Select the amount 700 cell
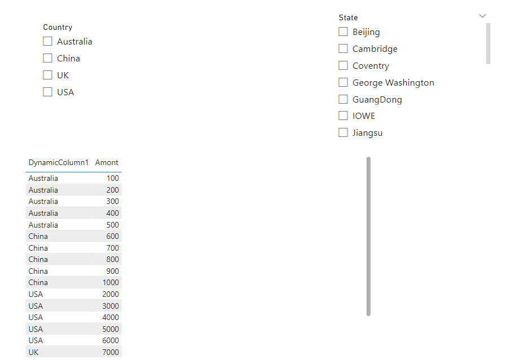This screenshot has height=364, width=515. pos(113,248)
